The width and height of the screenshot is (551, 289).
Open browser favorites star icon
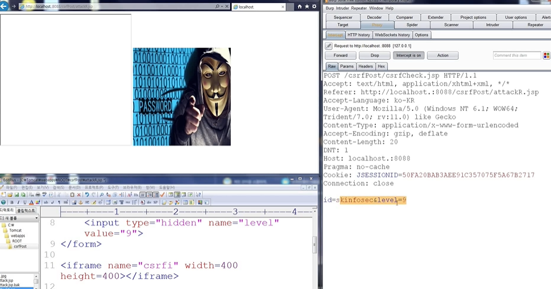pos(307,6)
